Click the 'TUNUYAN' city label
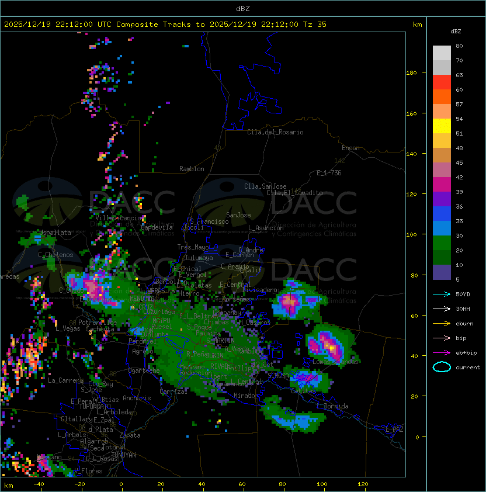Viewport: 486px width, 492px height. pos(124,455)
